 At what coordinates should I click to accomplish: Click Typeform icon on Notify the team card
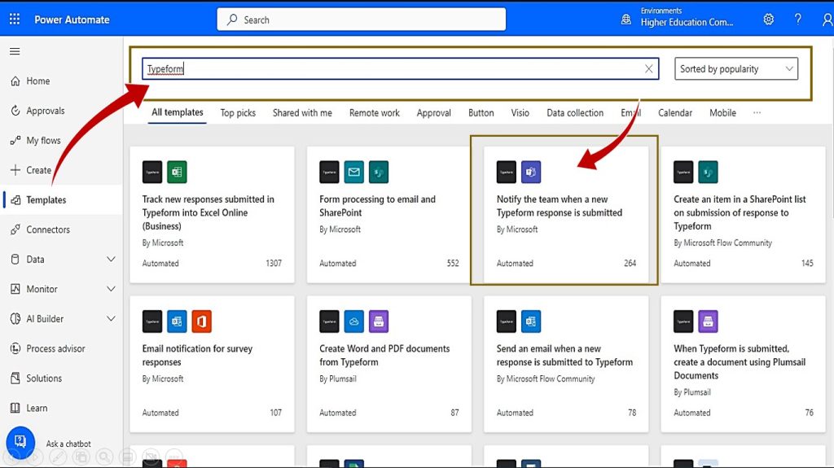[507, 172]
